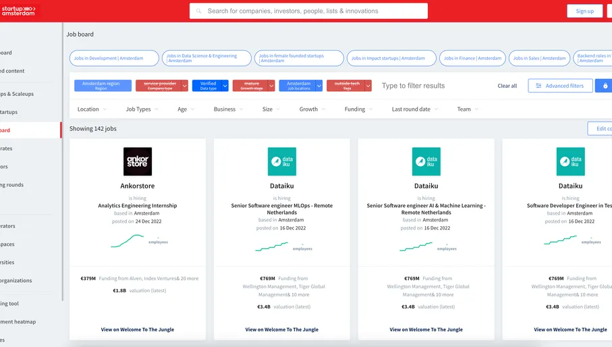Open the Ankorstore company name link

(x=138, y=186)
